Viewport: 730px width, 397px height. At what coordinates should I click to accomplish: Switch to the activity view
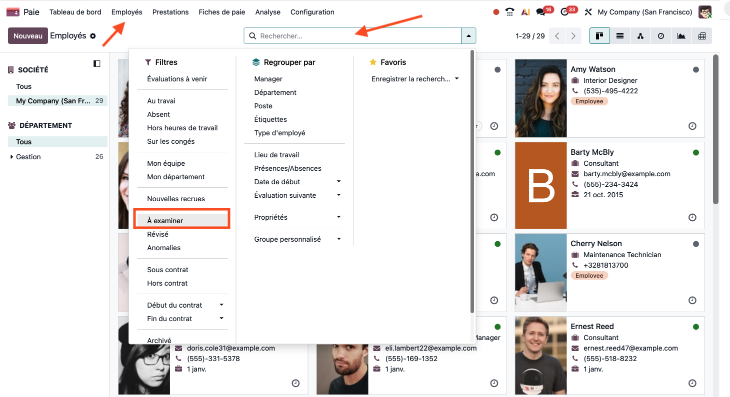661,36
